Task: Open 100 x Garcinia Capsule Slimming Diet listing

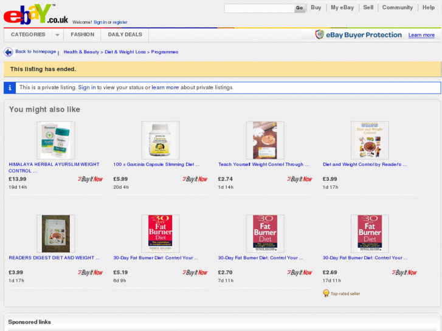Action: [156, 165]
